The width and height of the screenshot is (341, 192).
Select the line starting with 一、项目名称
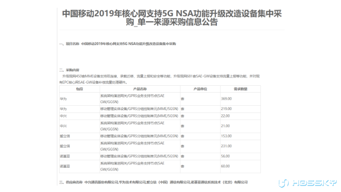118,44
